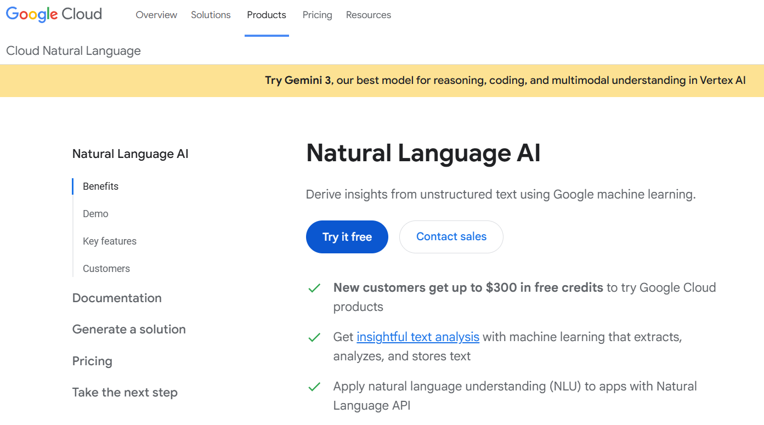Open the Pricing navigation item
This screenshot has width=764, height=425.
317,15
